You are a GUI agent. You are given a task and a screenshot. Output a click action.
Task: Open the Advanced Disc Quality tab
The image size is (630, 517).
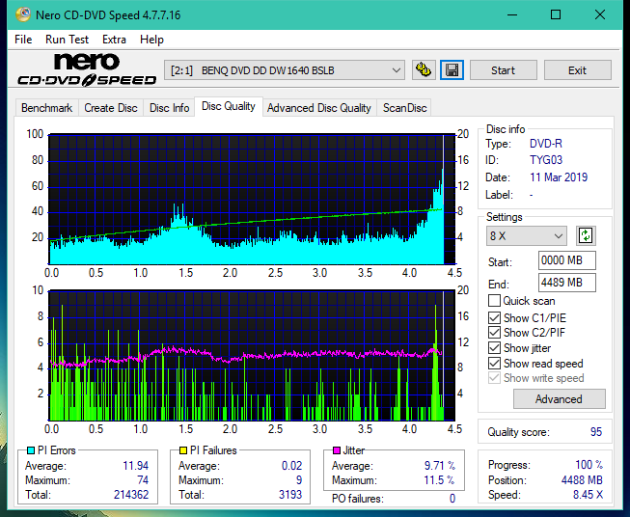(319, 108)
